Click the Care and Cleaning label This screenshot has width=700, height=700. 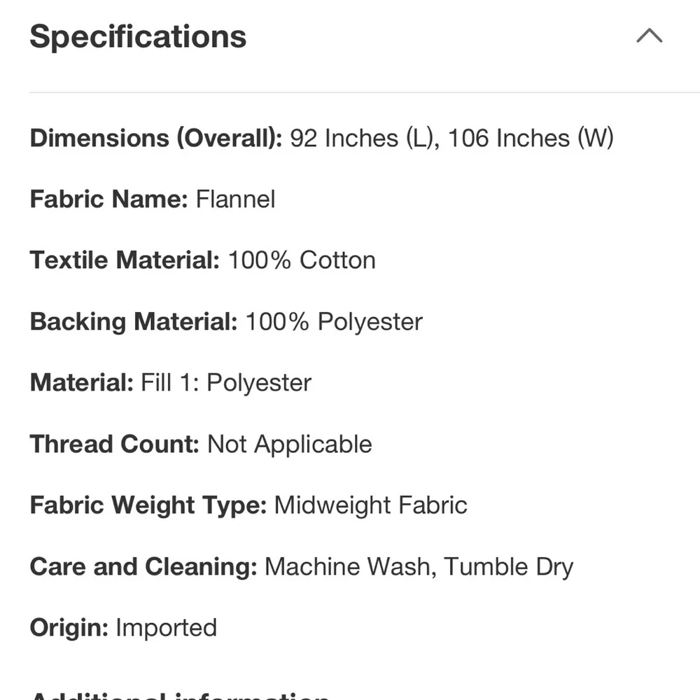(x=143, y=567)
